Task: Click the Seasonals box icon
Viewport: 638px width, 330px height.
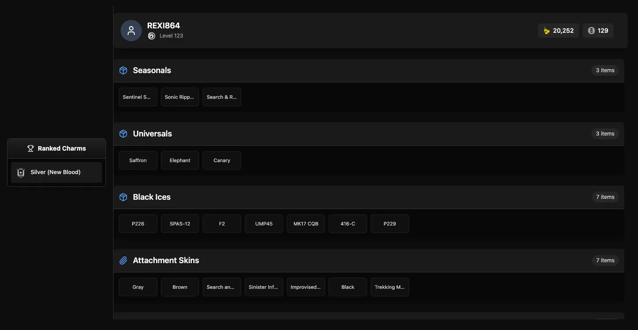Action: (x=123, y=70)
